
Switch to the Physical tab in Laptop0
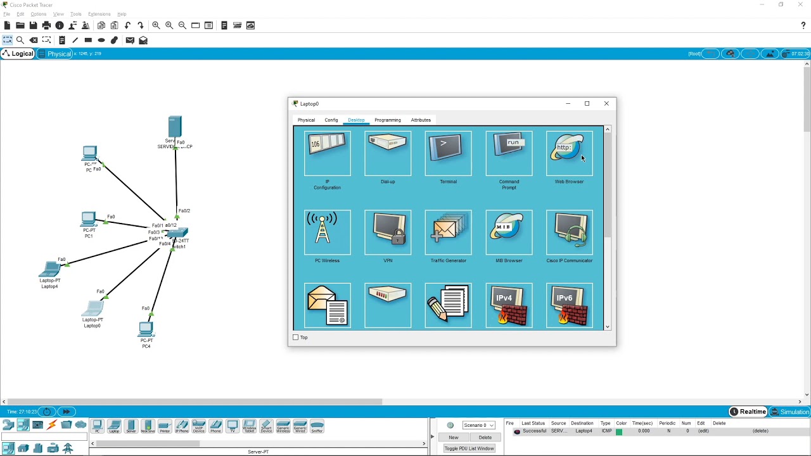click(306, 120)
